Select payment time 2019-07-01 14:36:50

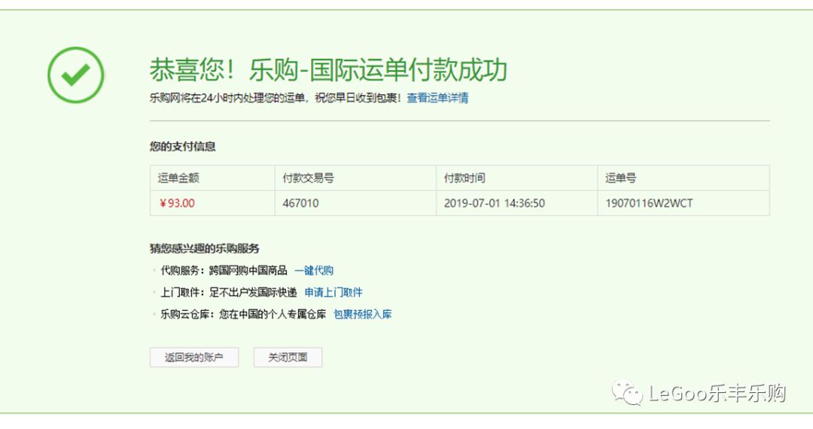(x=494, y=203)
